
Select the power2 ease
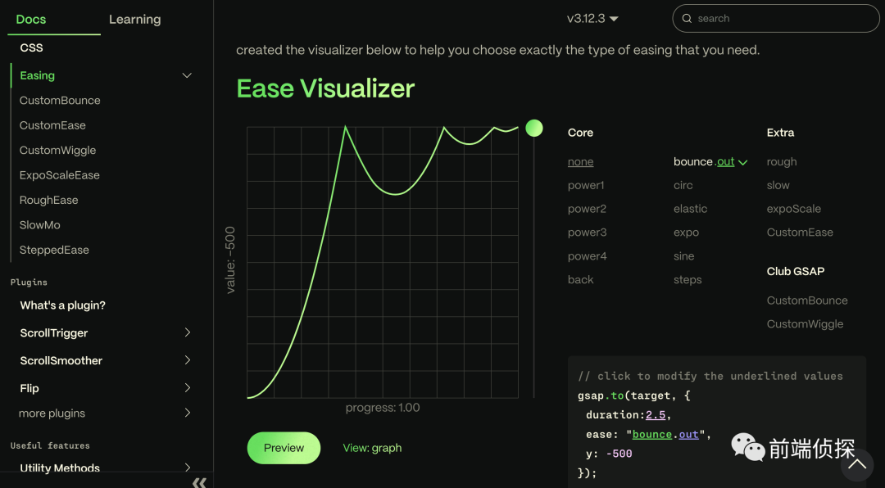(x=587, y=209)
